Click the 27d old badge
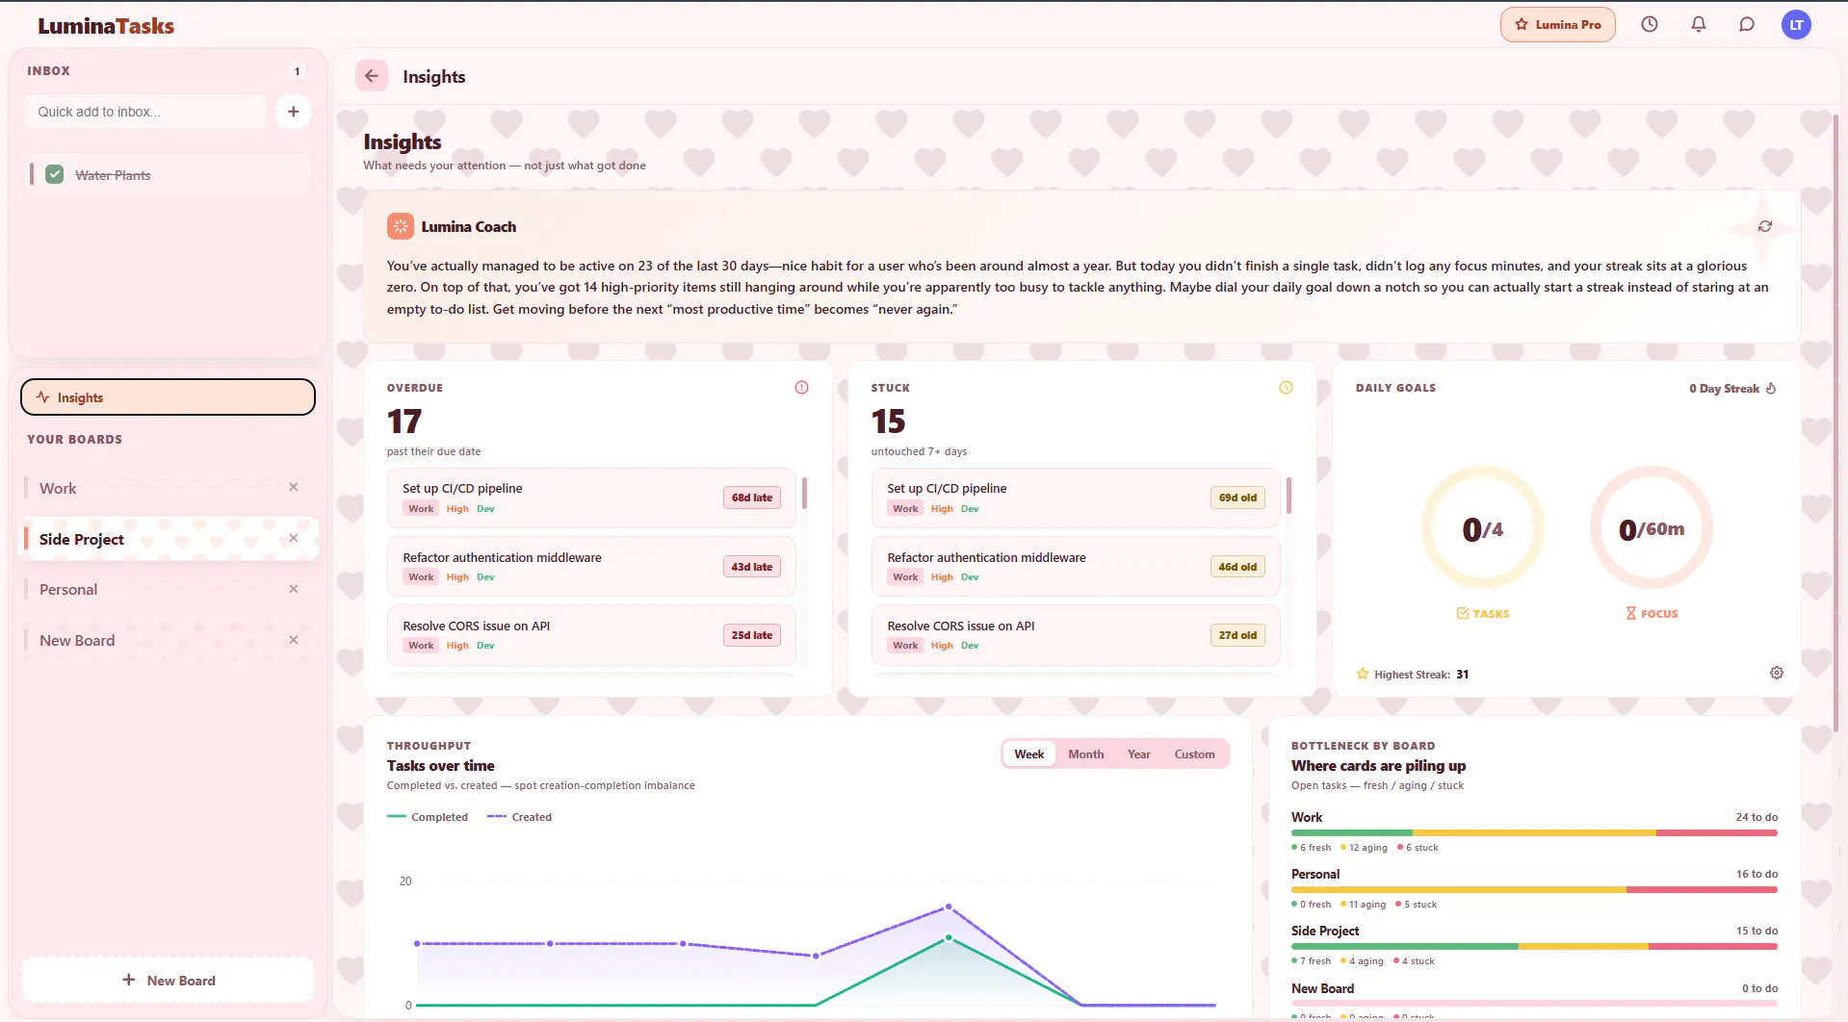 (x=1237, y=635)
